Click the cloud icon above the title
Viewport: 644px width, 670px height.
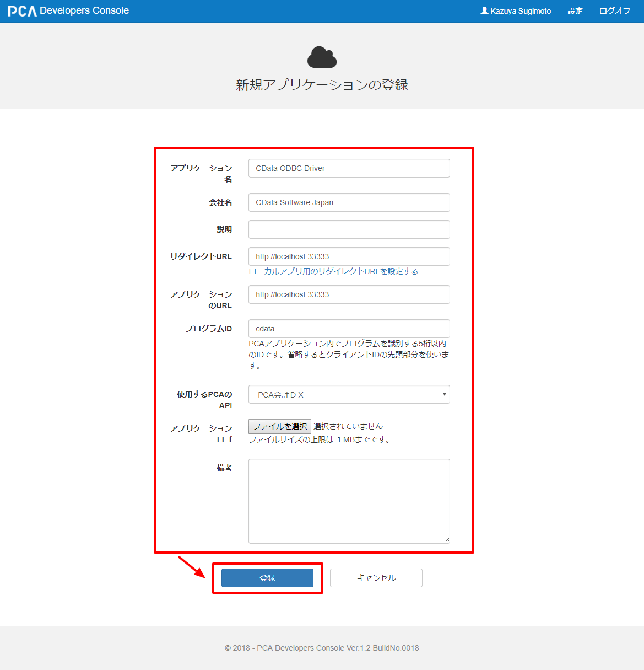(x=322, y=57)
